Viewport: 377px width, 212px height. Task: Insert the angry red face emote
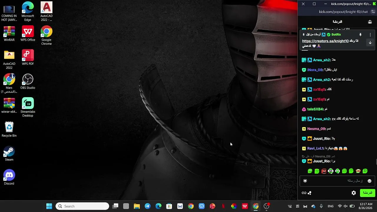324,171
